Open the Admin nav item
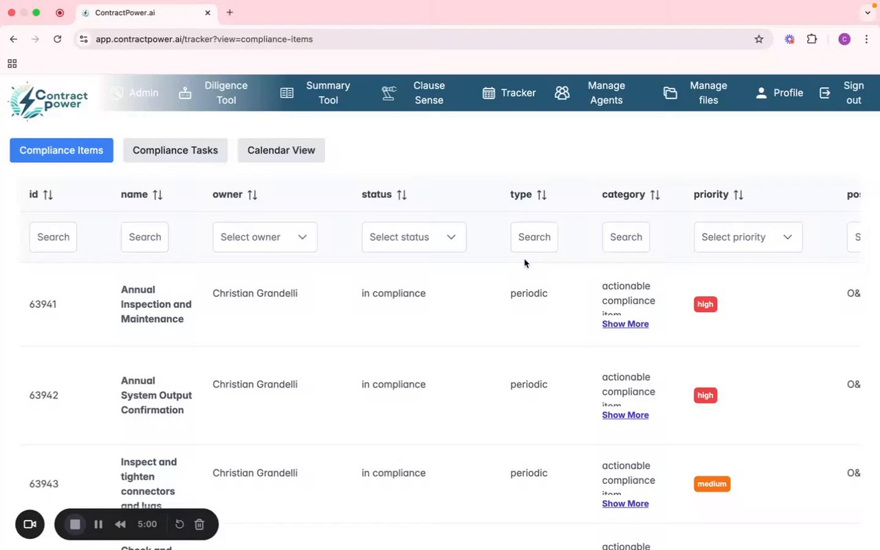This screenshot has height=550, width=880. (x=135, y=93)
